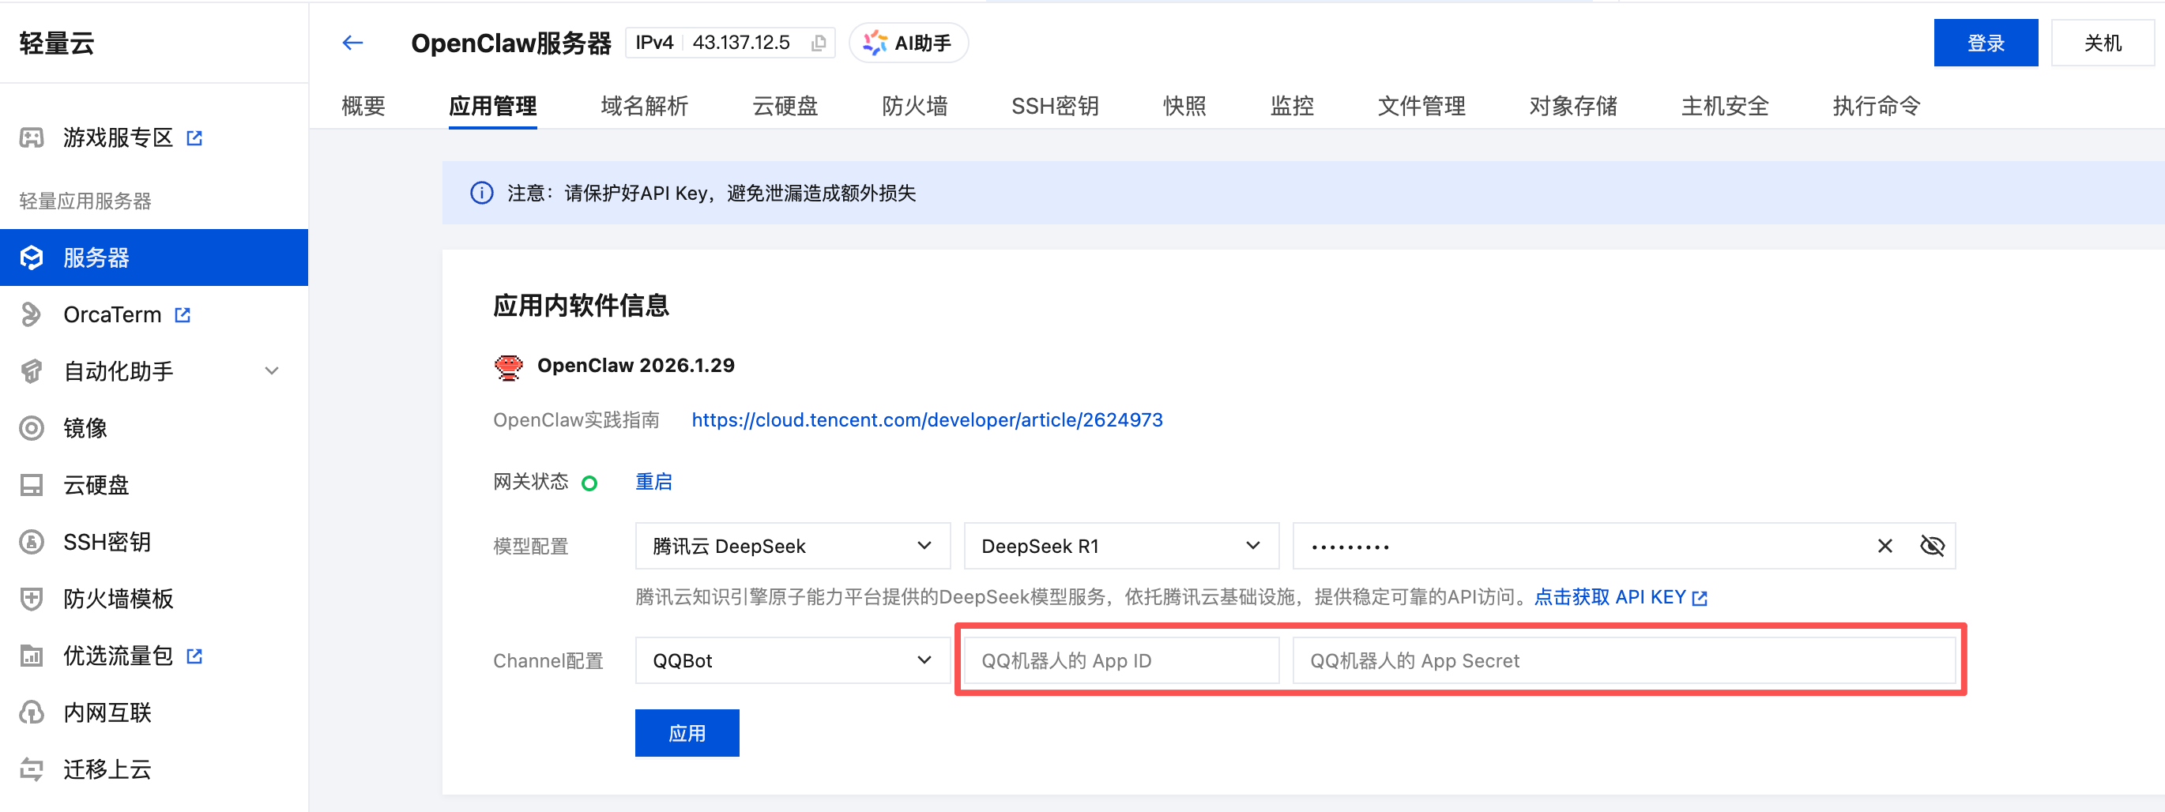Viewport: 2165px width, 812px height.
Task: Open 镜像 from the sidebar
Action: [85, 428]
